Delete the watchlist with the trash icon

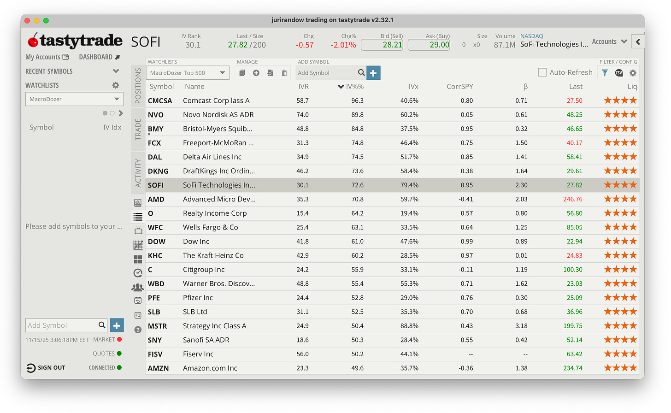tap(284, 73)
